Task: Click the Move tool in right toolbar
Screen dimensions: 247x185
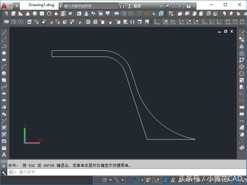Action: pos(242,67)
